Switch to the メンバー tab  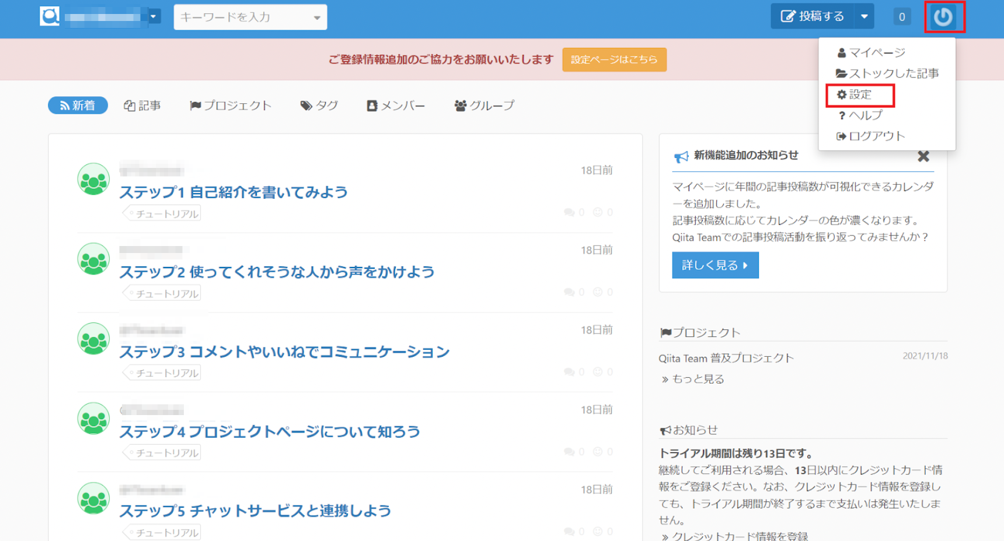coord(396,106)
